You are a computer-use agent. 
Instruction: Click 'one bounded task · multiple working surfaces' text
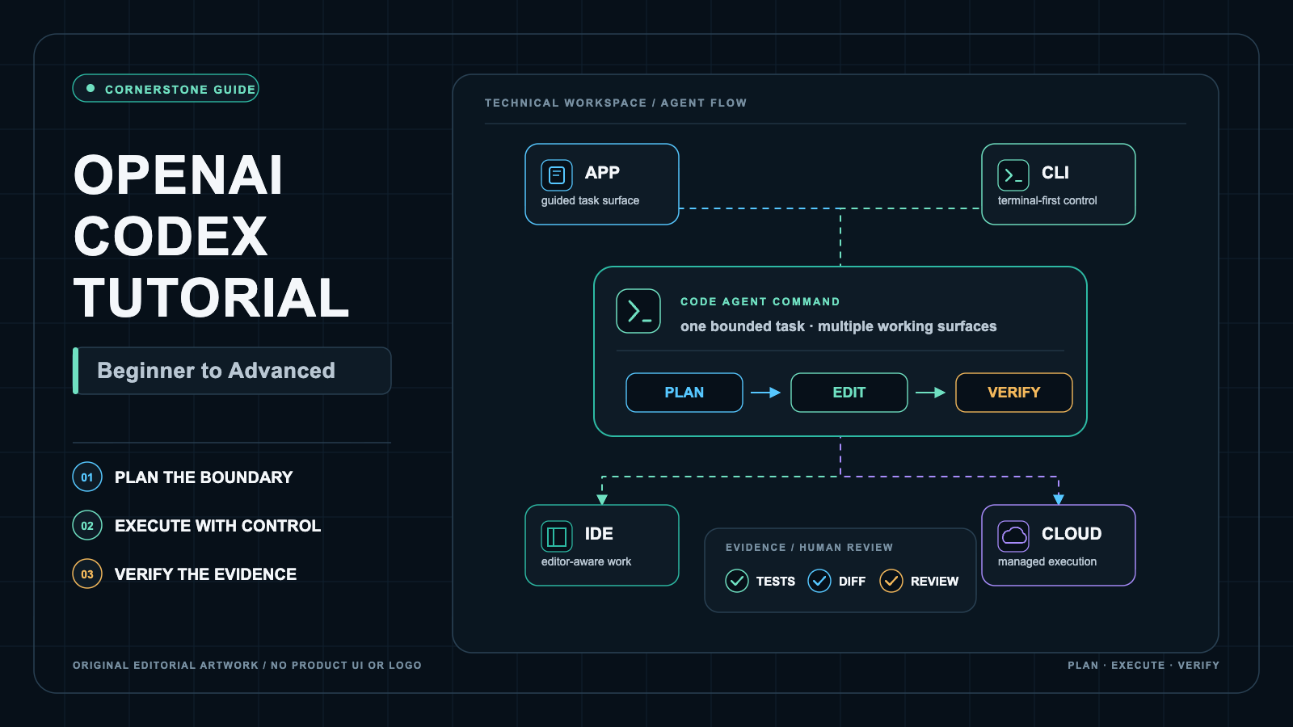(x=839, y=326)
